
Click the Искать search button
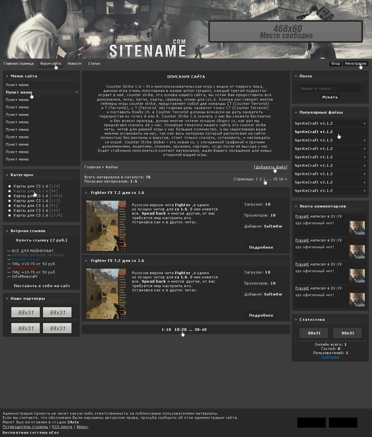[x=330, y=97]
